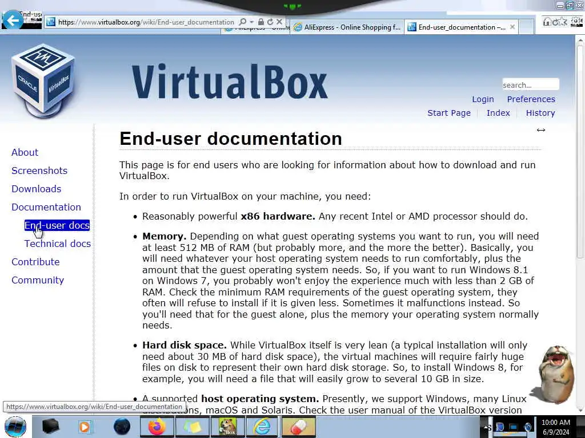Select the End-user docs sidebar link
The image size is (585, 438).
tap(57, 225)
